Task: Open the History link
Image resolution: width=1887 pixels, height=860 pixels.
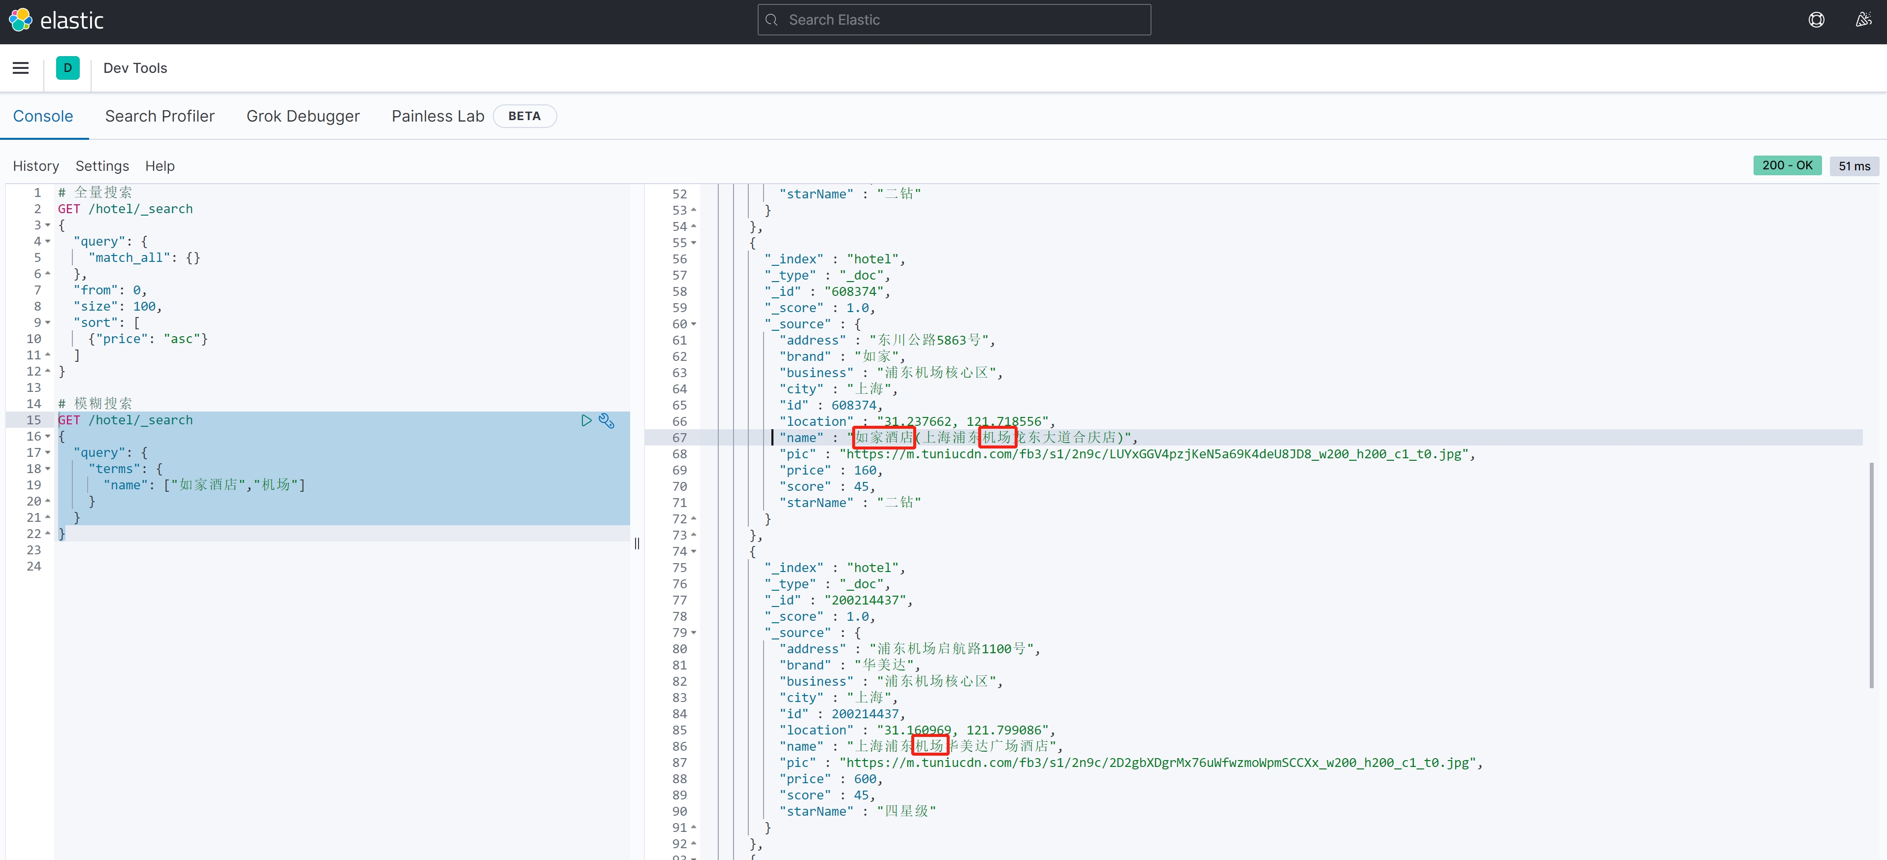Action: click(36, 166)
